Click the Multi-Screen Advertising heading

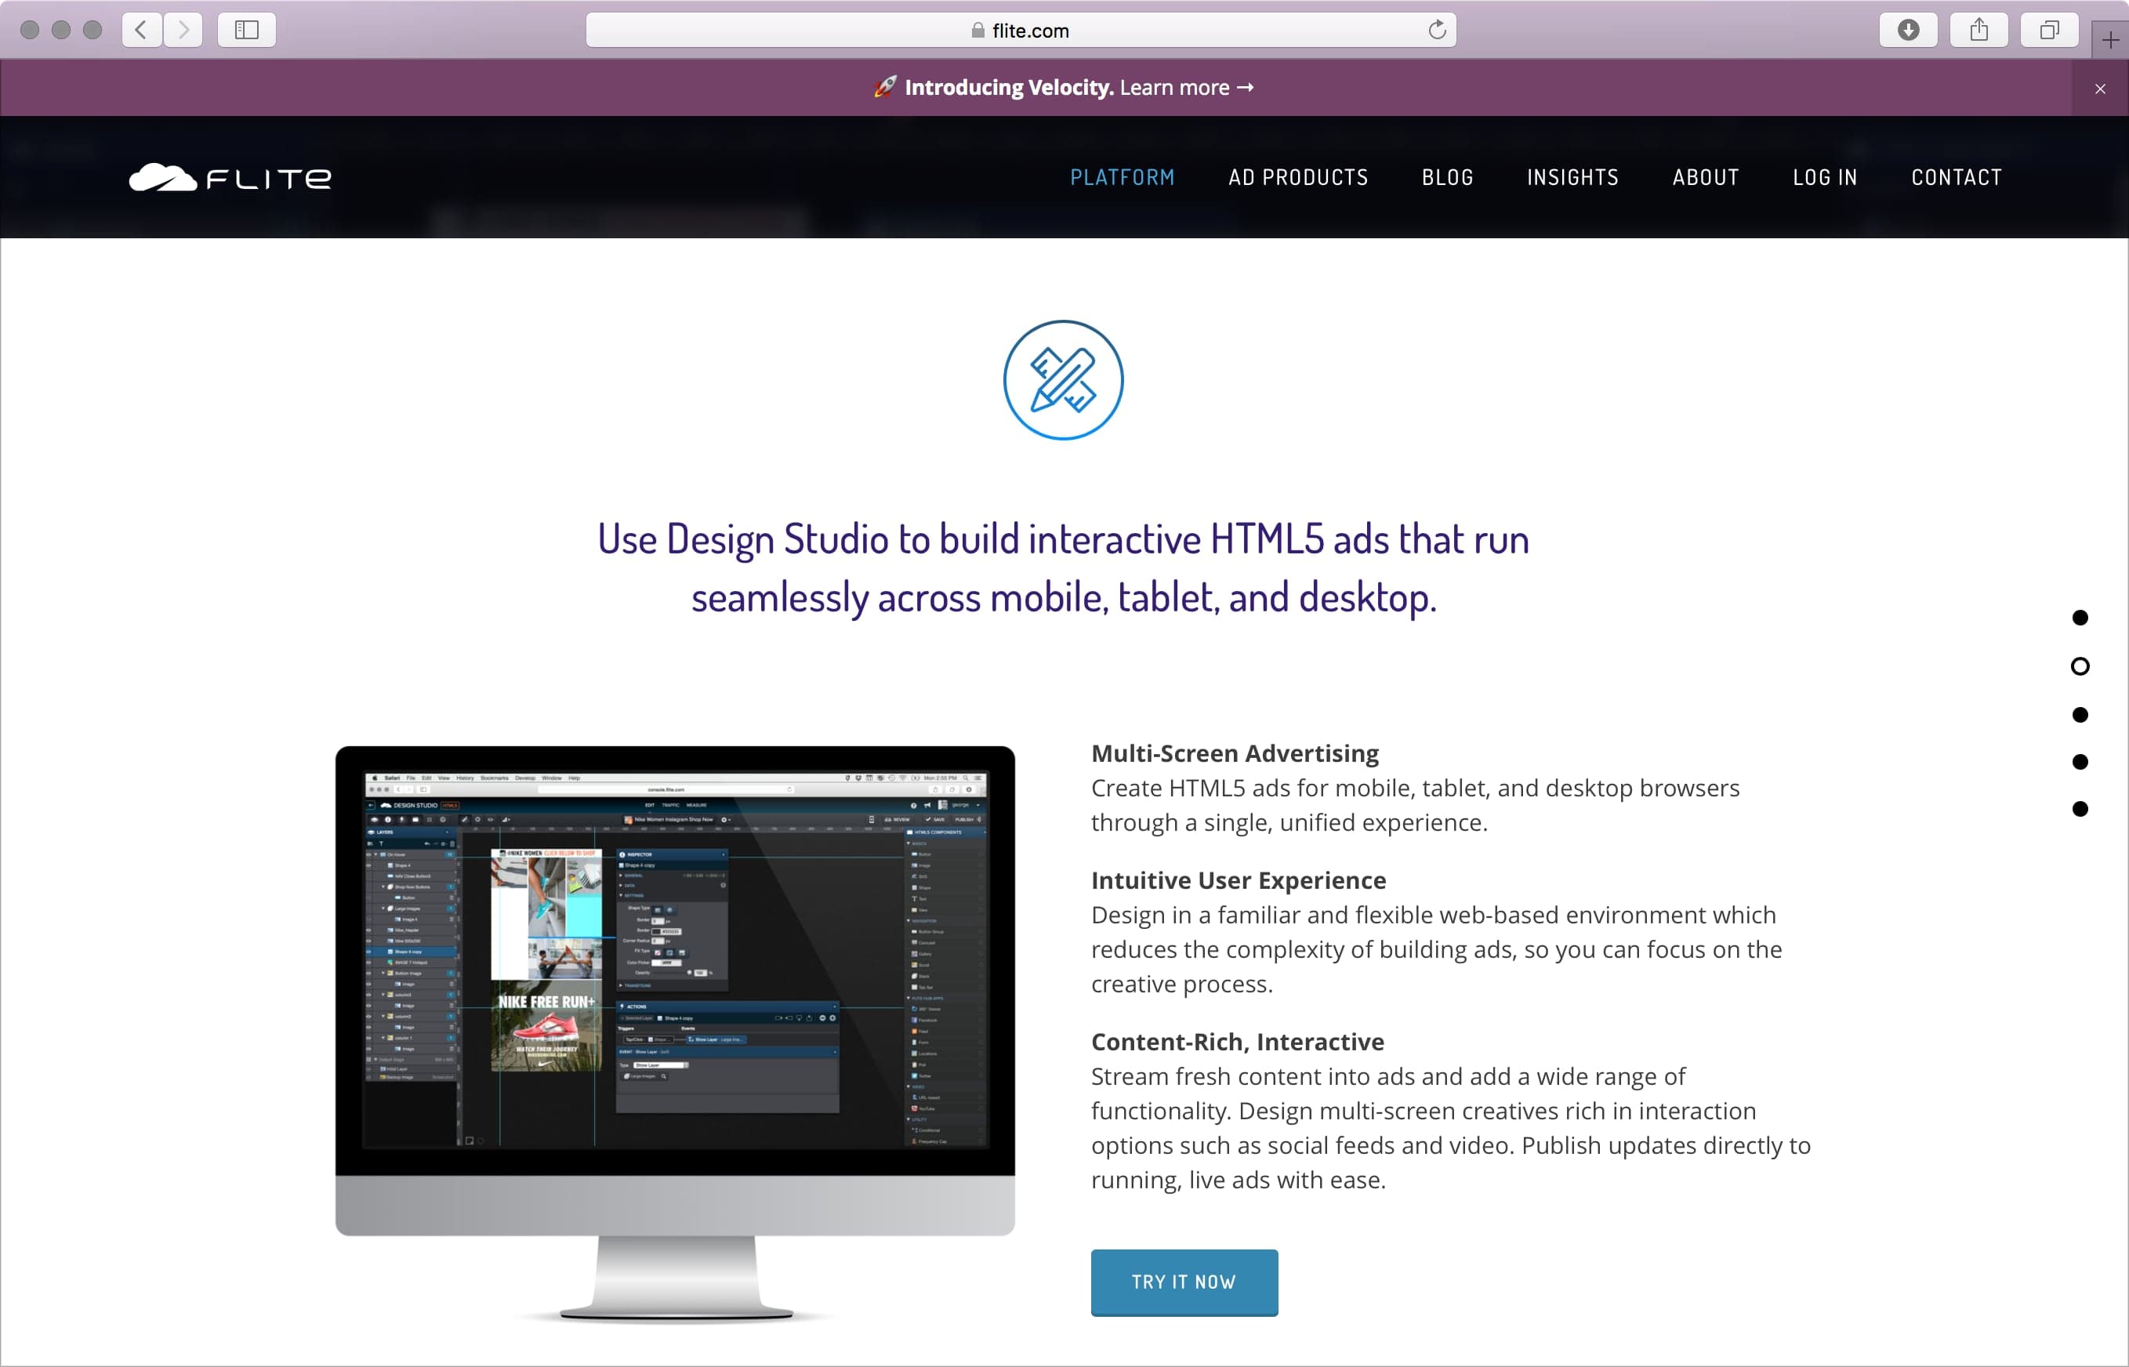[1235, 753]
